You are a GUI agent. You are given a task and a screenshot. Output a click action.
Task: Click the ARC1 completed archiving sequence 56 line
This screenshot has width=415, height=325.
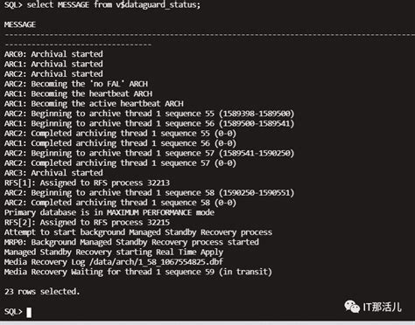click(x=120, y=143)
